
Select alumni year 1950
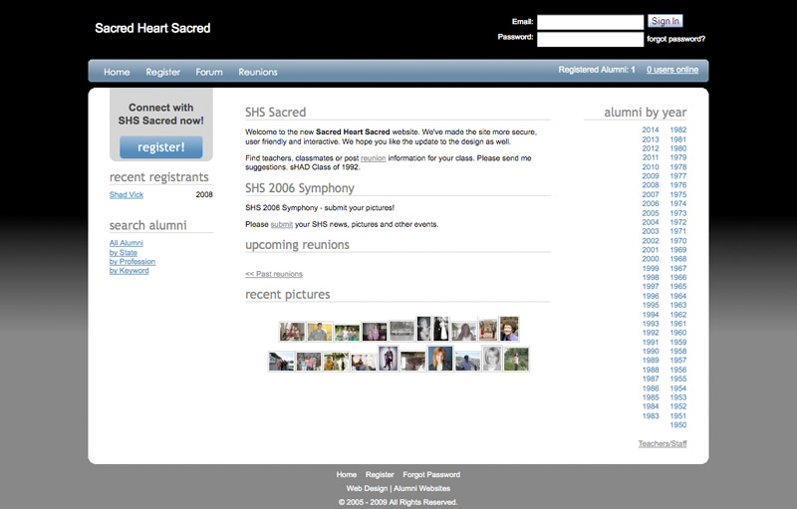tap(678, 425)
